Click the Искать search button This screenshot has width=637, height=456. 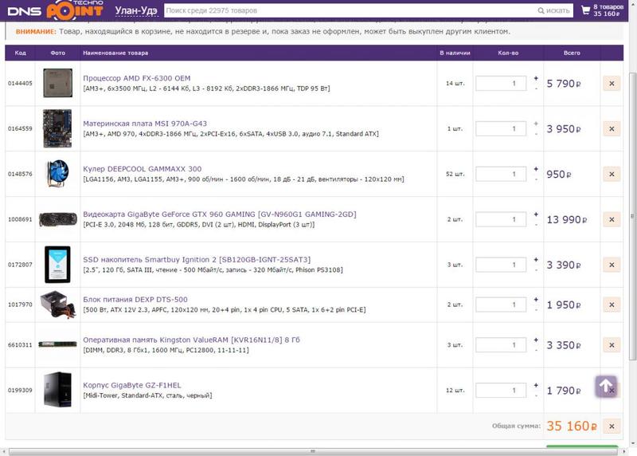[555, 10]
